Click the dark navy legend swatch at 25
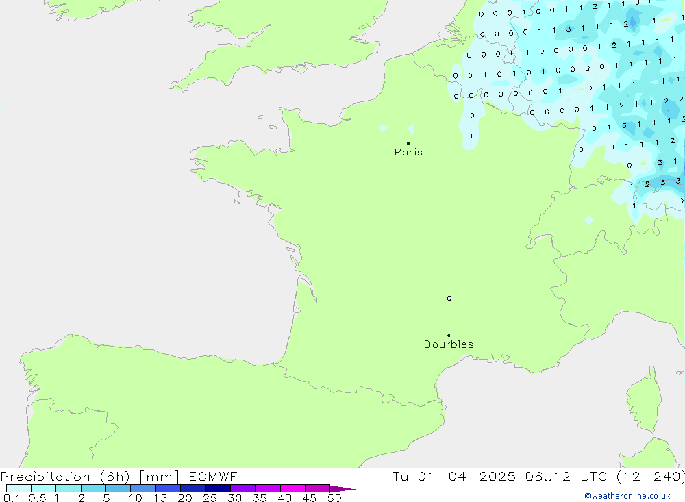The image size is (685, 502). click(x=218, y=488)
